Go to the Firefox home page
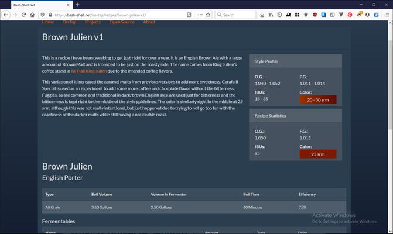Viewport: 393px width, 234px height. [x=33, y=15]
